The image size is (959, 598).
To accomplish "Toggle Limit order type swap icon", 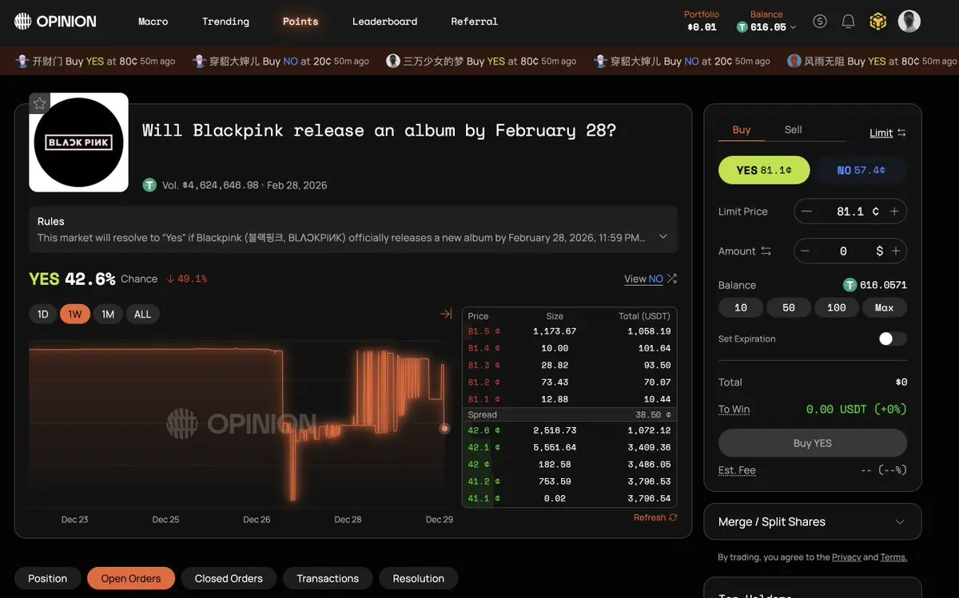I will tap(901, 133).
